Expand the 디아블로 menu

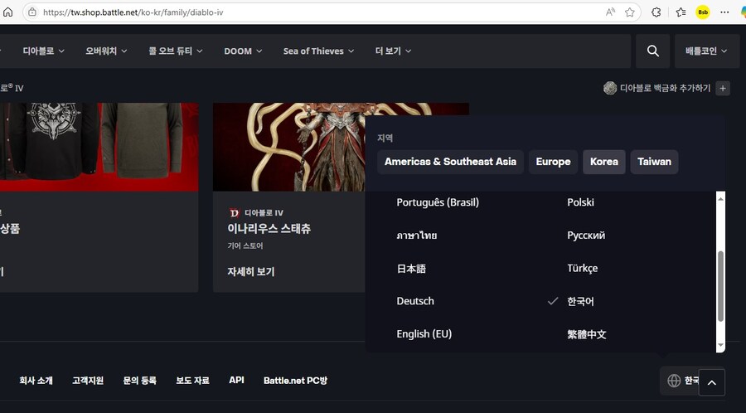(43, 51)
